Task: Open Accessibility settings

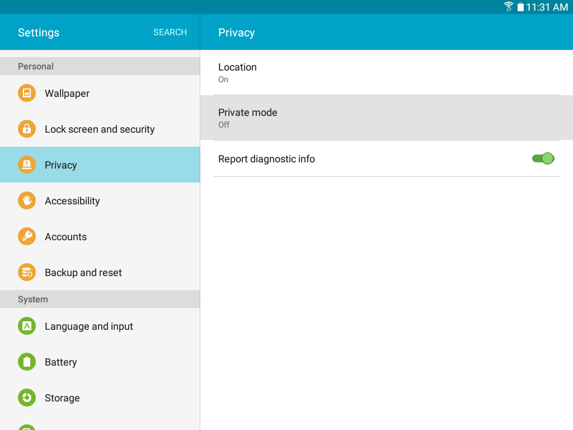Action: point(100,201)
